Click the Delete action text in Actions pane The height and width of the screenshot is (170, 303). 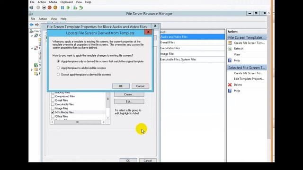(x=238, y=85)
